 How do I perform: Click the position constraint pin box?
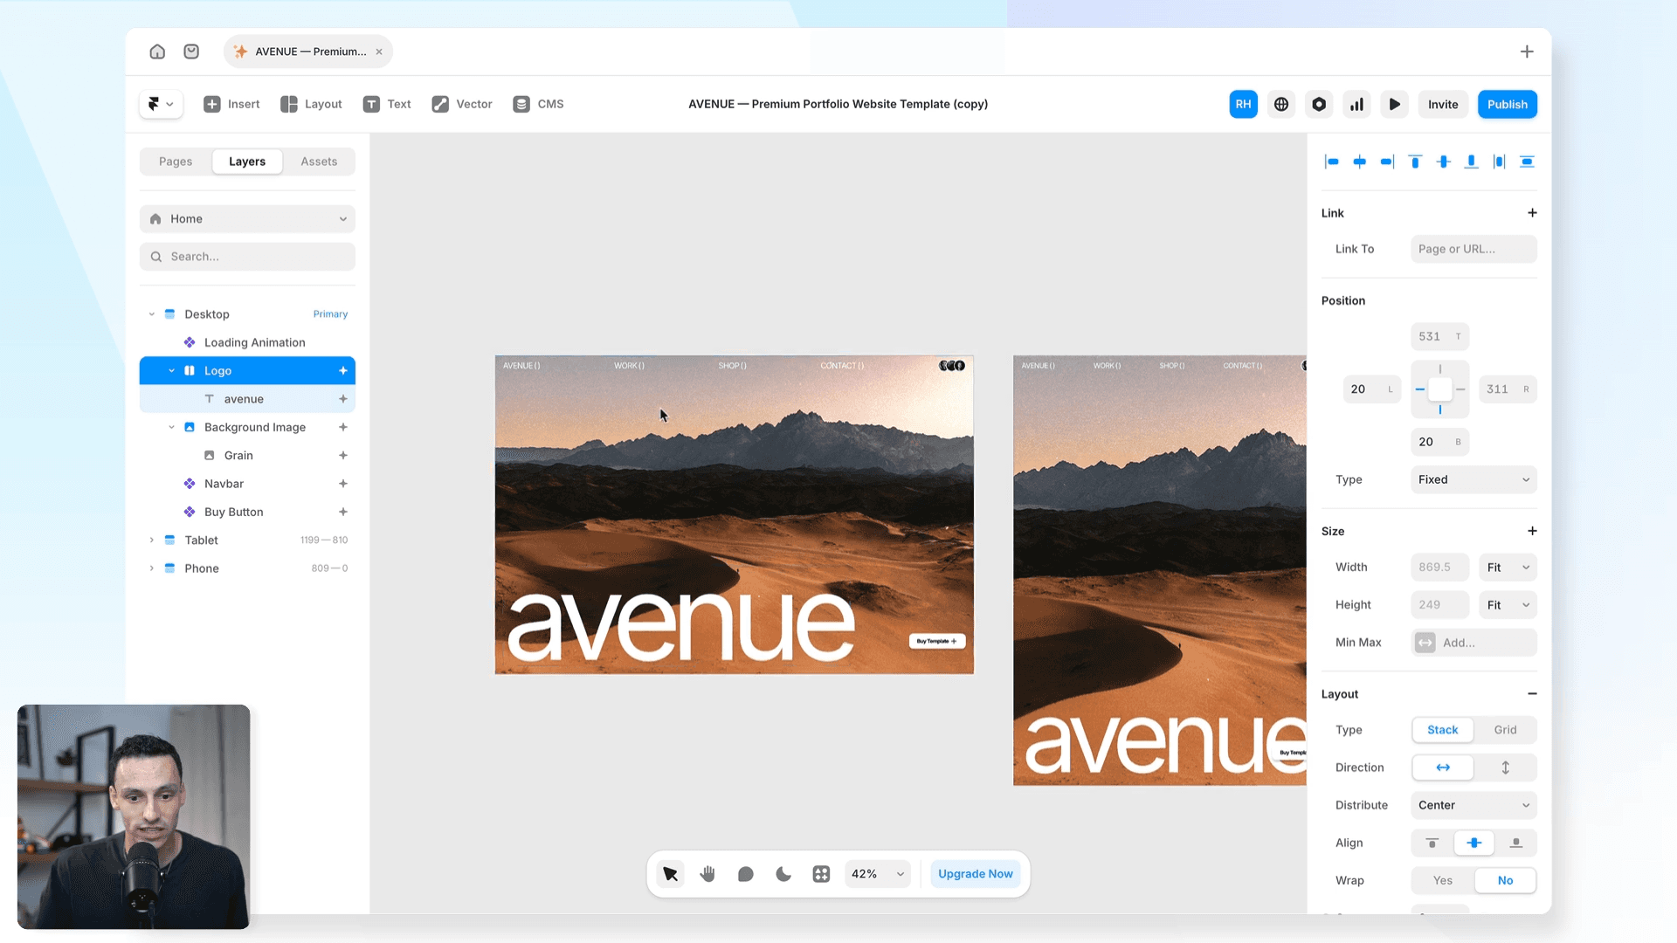(x=1439, y=389)
